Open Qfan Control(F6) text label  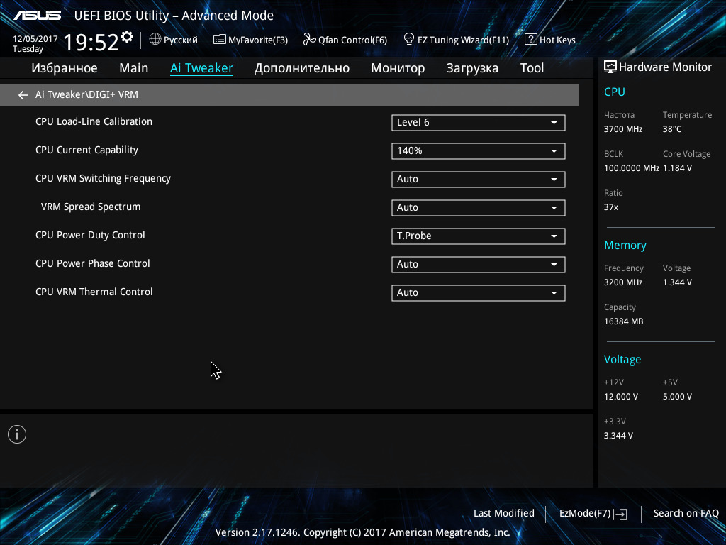(352, 40)
